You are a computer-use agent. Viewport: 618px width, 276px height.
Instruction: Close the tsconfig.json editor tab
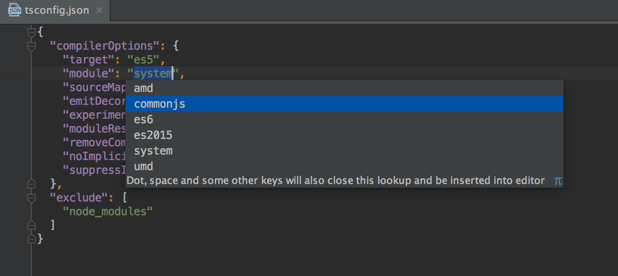(99, 10)
